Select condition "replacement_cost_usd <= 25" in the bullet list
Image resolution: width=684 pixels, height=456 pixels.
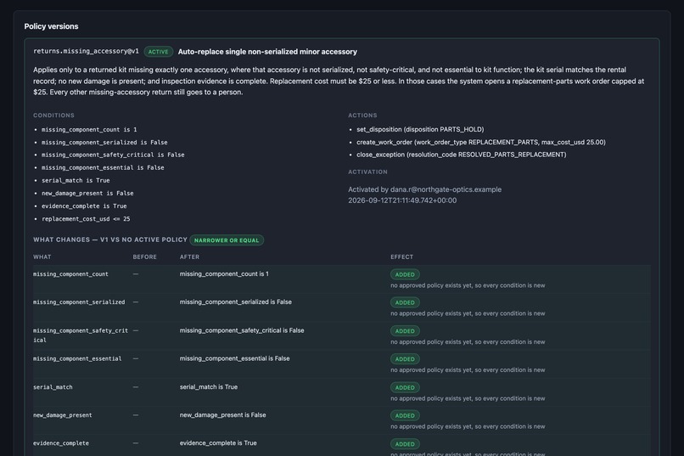86,218
